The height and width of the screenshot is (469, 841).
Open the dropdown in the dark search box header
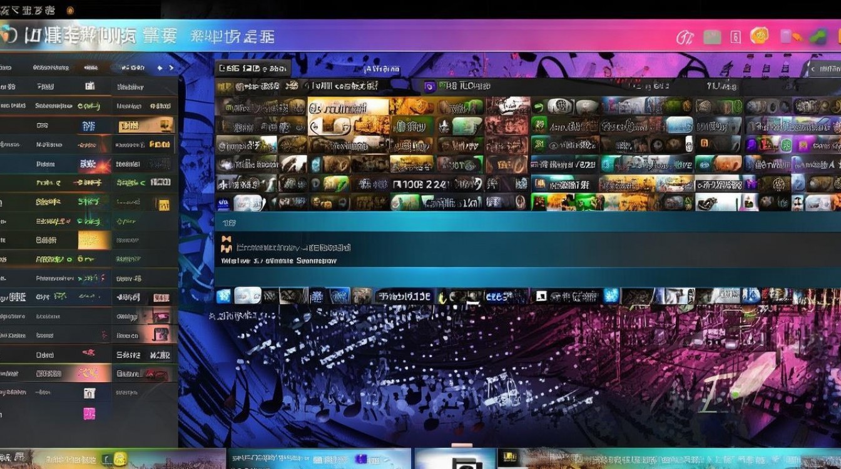pos(253,69)
